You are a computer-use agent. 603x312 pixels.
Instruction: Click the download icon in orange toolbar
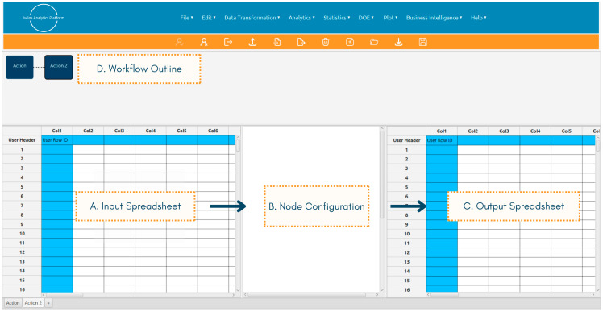coord(398,42)
